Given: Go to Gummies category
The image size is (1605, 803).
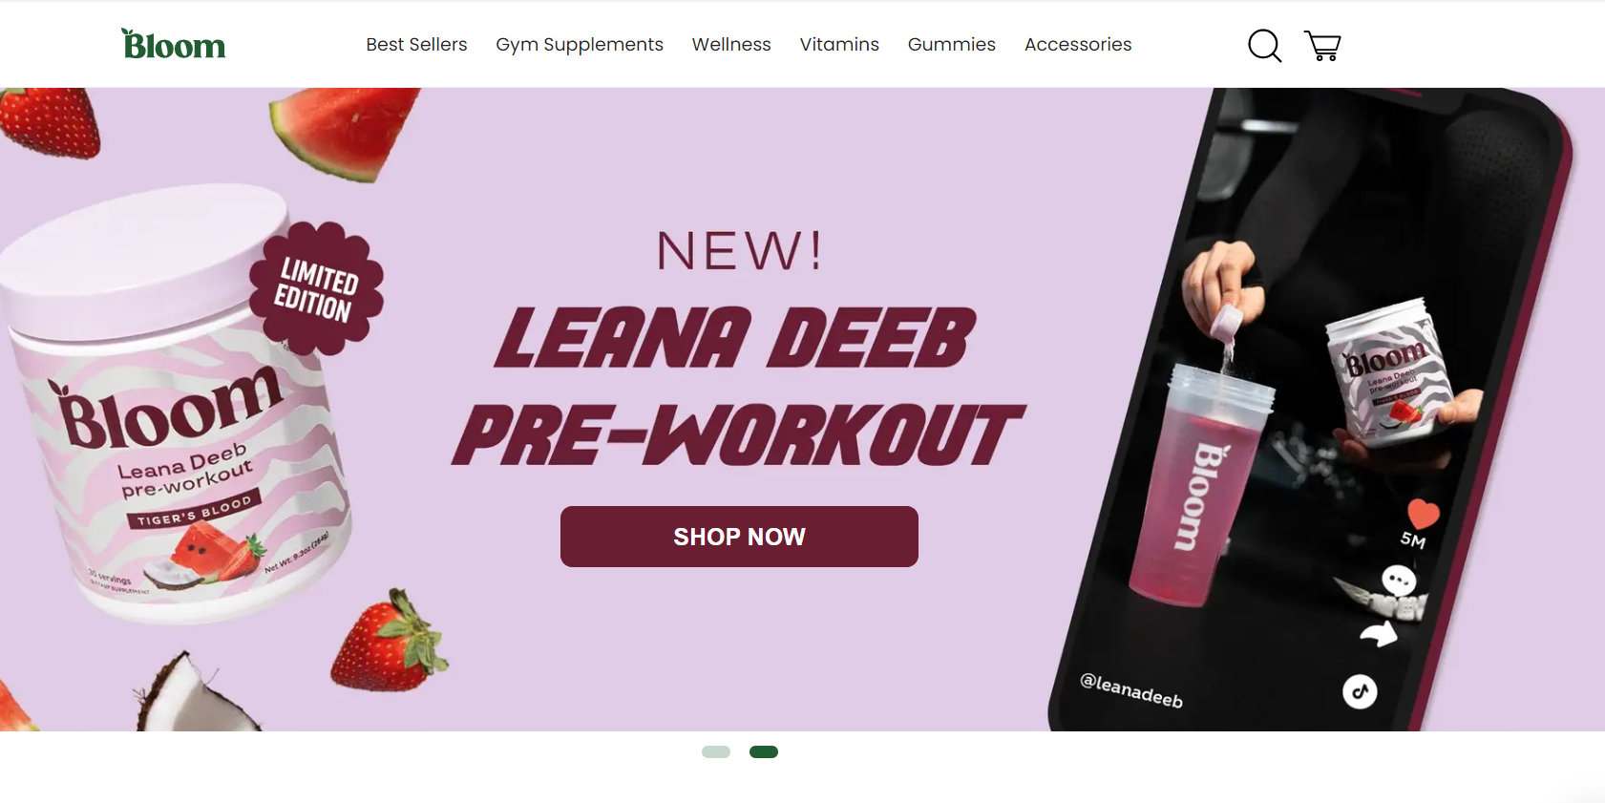Looking at the screenshot, I should (952, 45).
